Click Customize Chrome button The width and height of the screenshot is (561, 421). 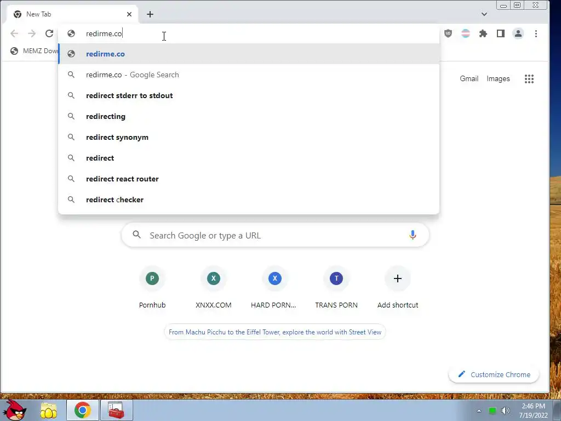pos(494,374)
